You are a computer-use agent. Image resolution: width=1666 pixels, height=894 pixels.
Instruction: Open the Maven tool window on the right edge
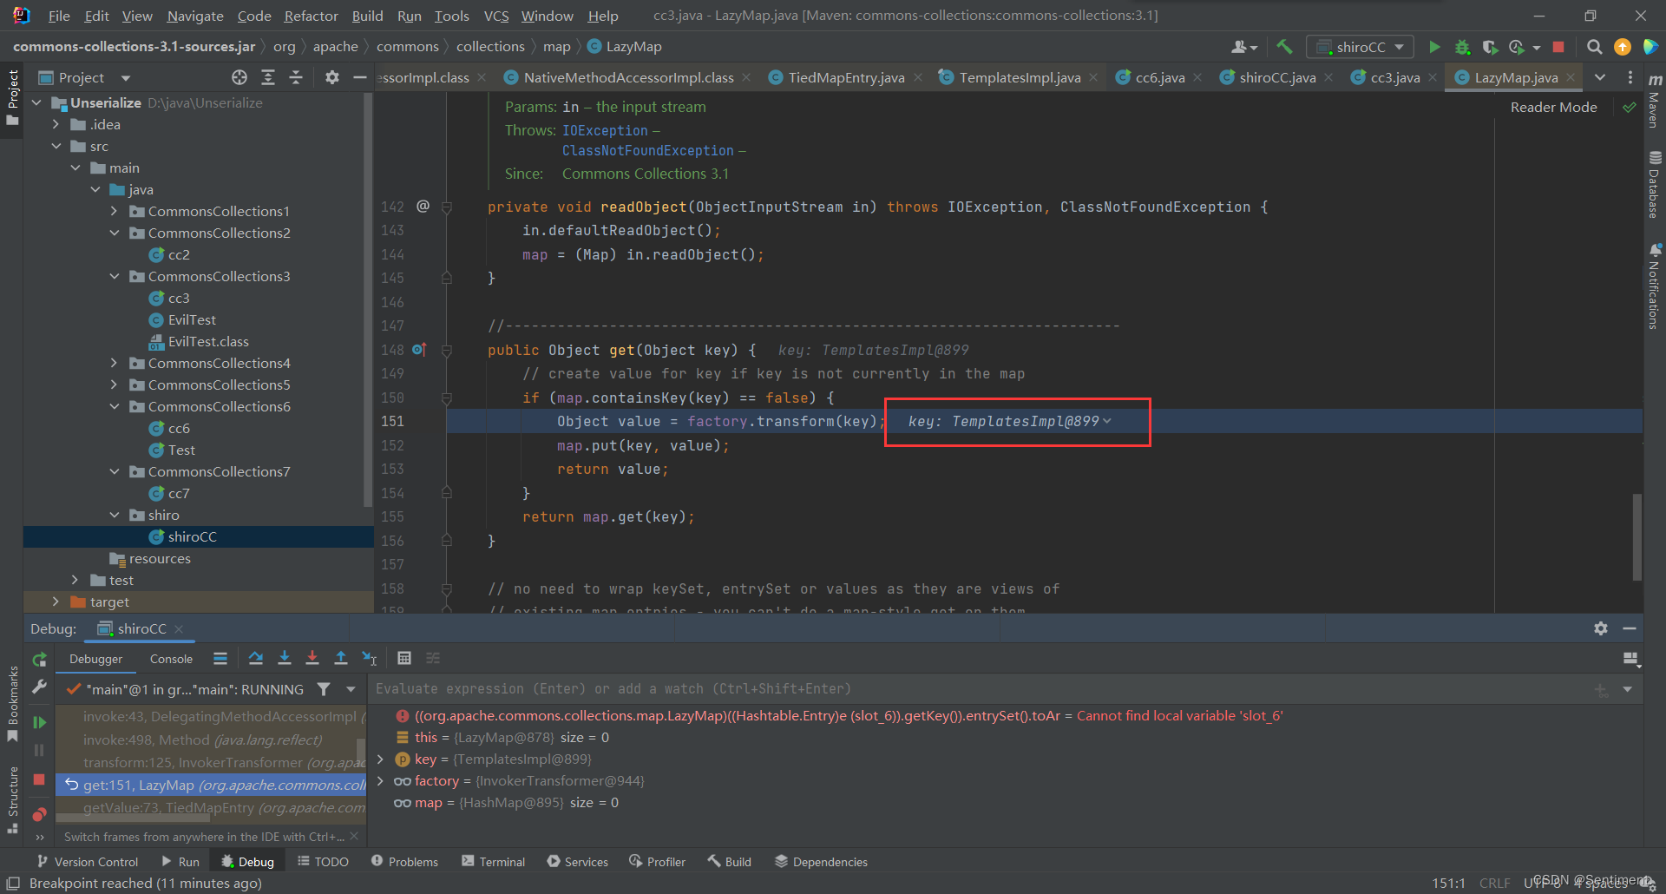pos(1655,102)
